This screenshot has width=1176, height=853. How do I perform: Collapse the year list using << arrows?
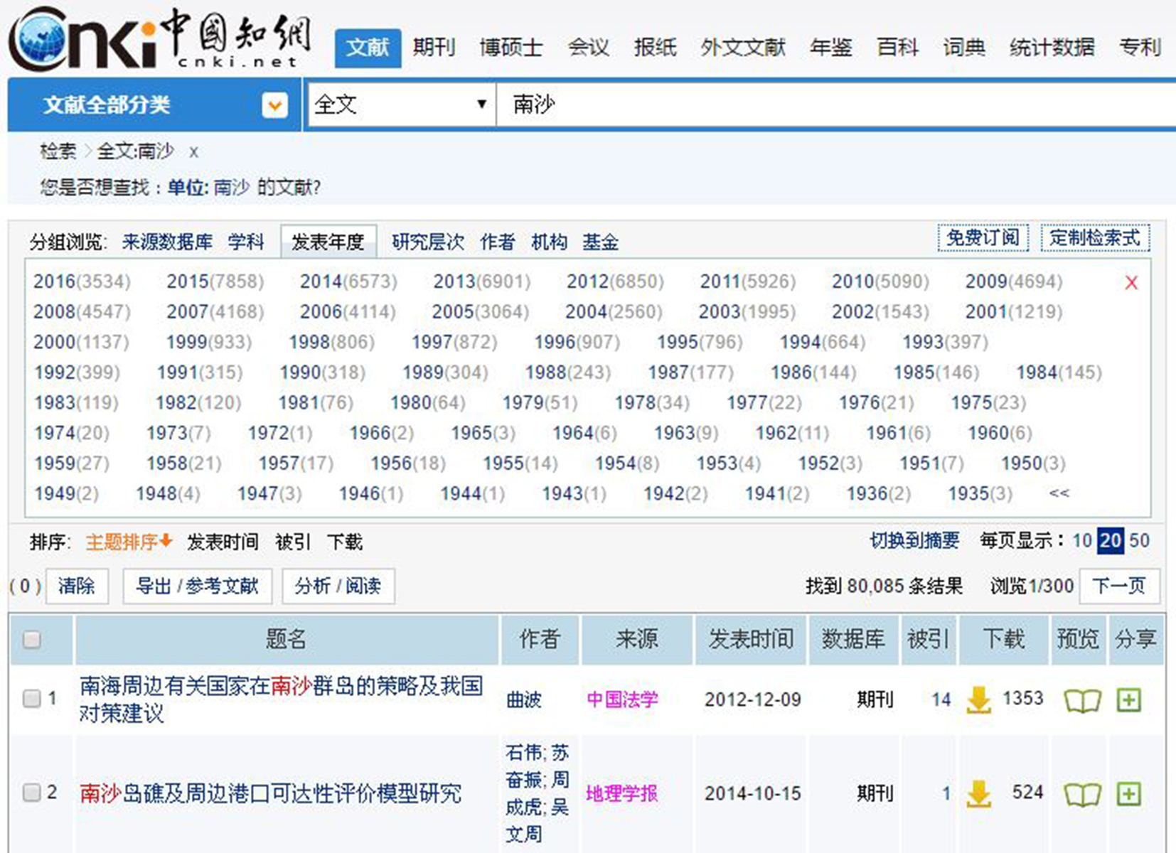point(1059,493)
